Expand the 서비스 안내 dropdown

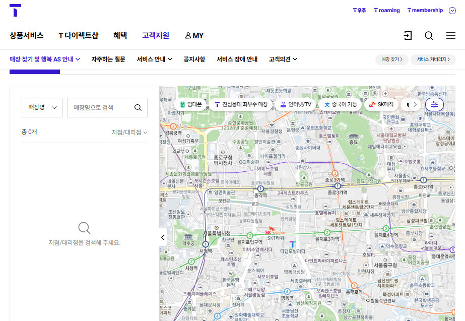155,59
